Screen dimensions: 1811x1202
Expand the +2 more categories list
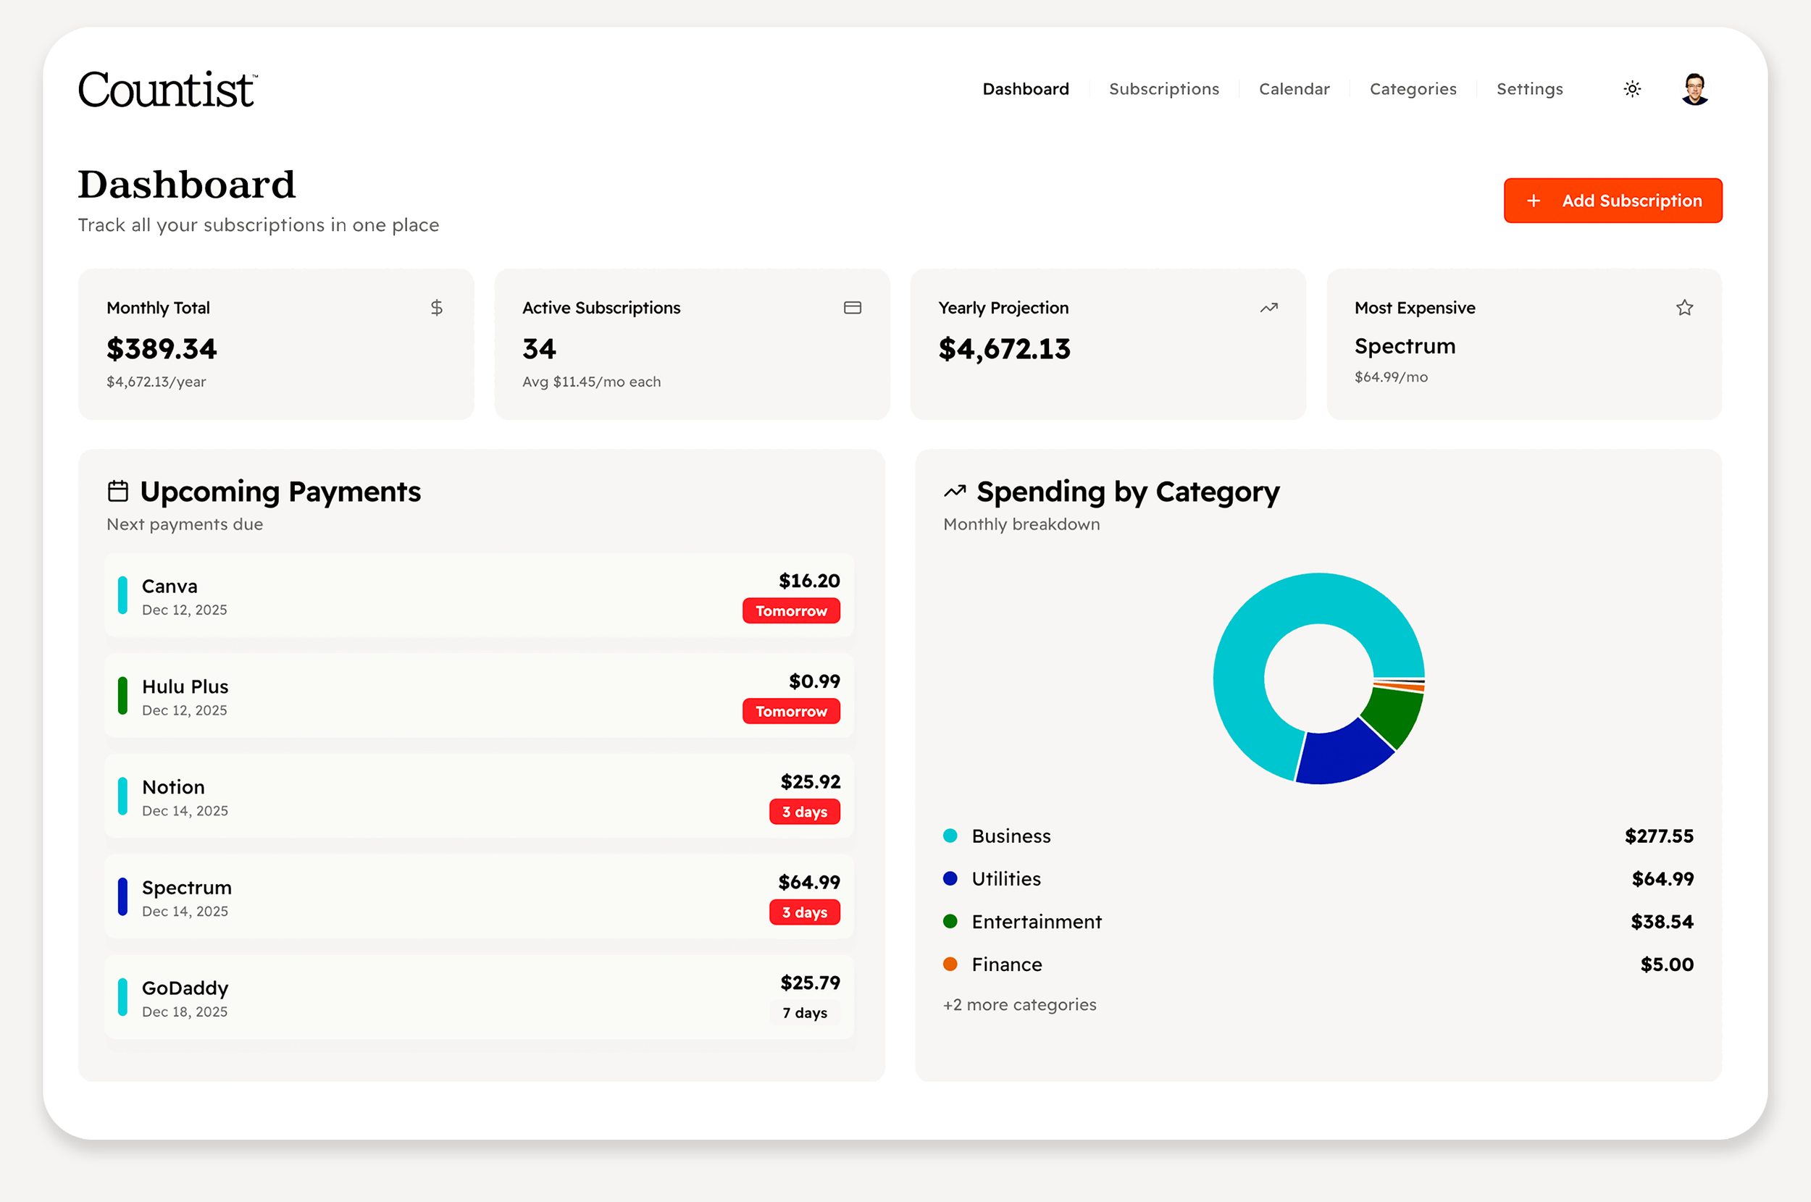tap(1019, 1004)
